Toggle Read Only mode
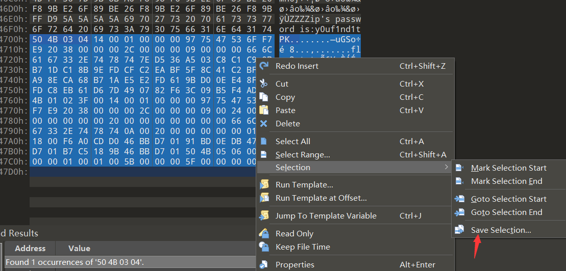This screenshot has width=566, height=271. tap(294, 234)
